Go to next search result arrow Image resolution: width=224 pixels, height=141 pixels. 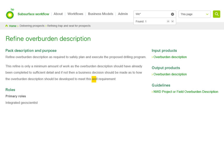(172, 21)
